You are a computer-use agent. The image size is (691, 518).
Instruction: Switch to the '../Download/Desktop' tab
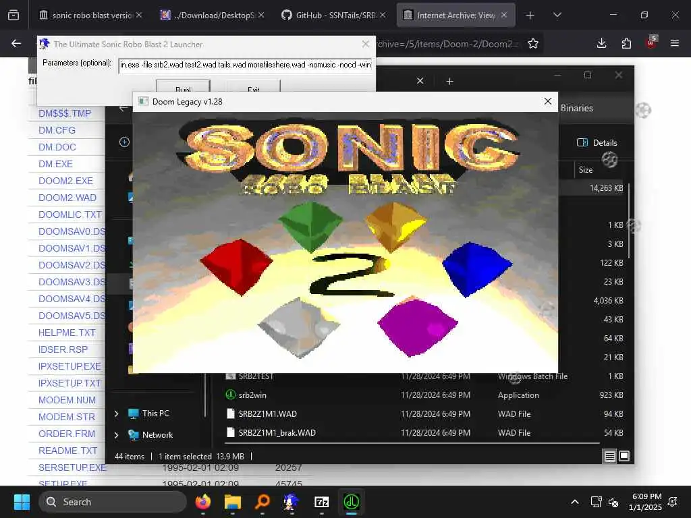(x=212, y=16)
